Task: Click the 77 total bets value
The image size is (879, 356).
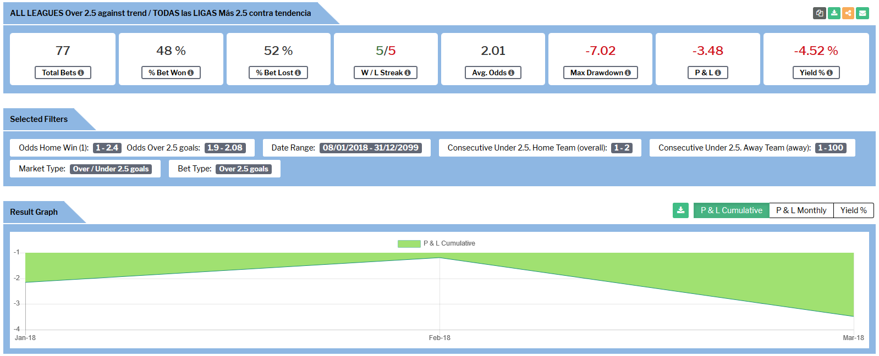Action: point(63,51)
